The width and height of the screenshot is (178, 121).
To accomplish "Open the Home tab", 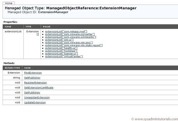I will (x=9, y=3).
